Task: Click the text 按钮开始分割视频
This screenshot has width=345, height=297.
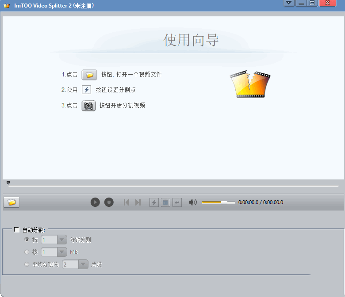Action: (122, 105)
